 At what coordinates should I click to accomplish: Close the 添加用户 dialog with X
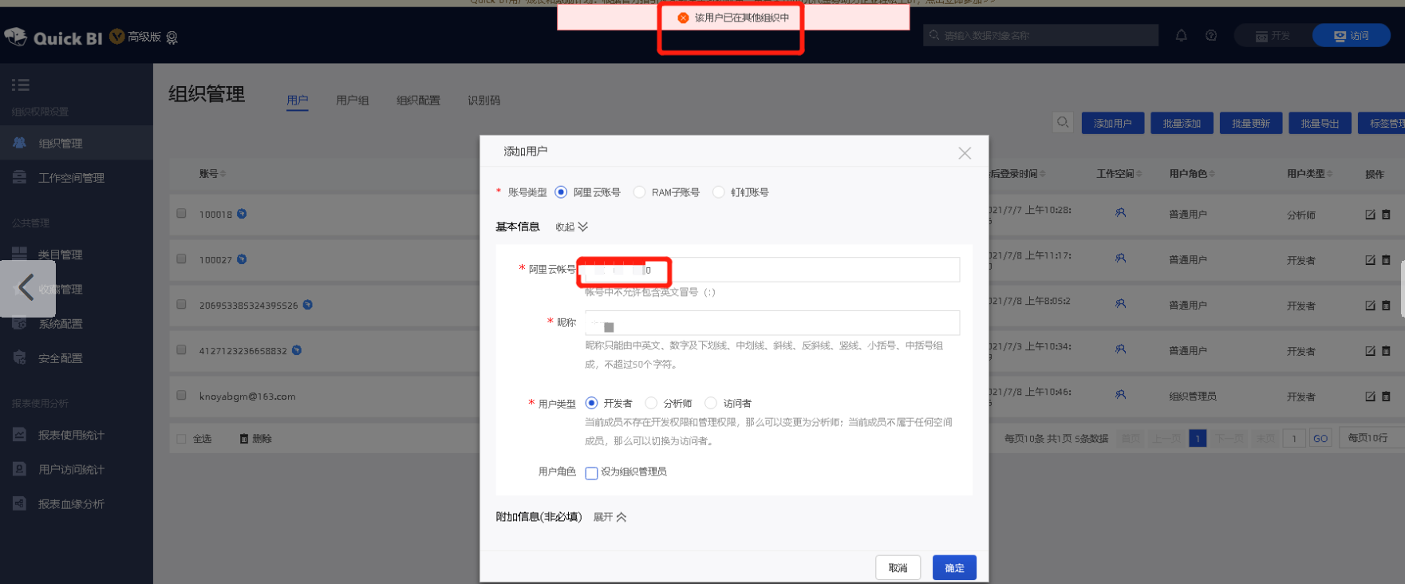coord(965,153)
